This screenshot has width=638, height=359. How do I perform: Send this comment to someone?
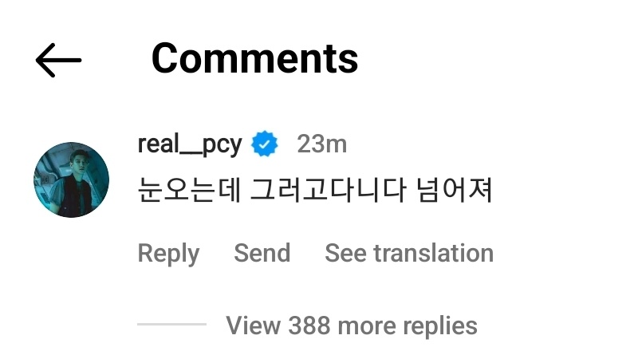(x=262, y=253)
